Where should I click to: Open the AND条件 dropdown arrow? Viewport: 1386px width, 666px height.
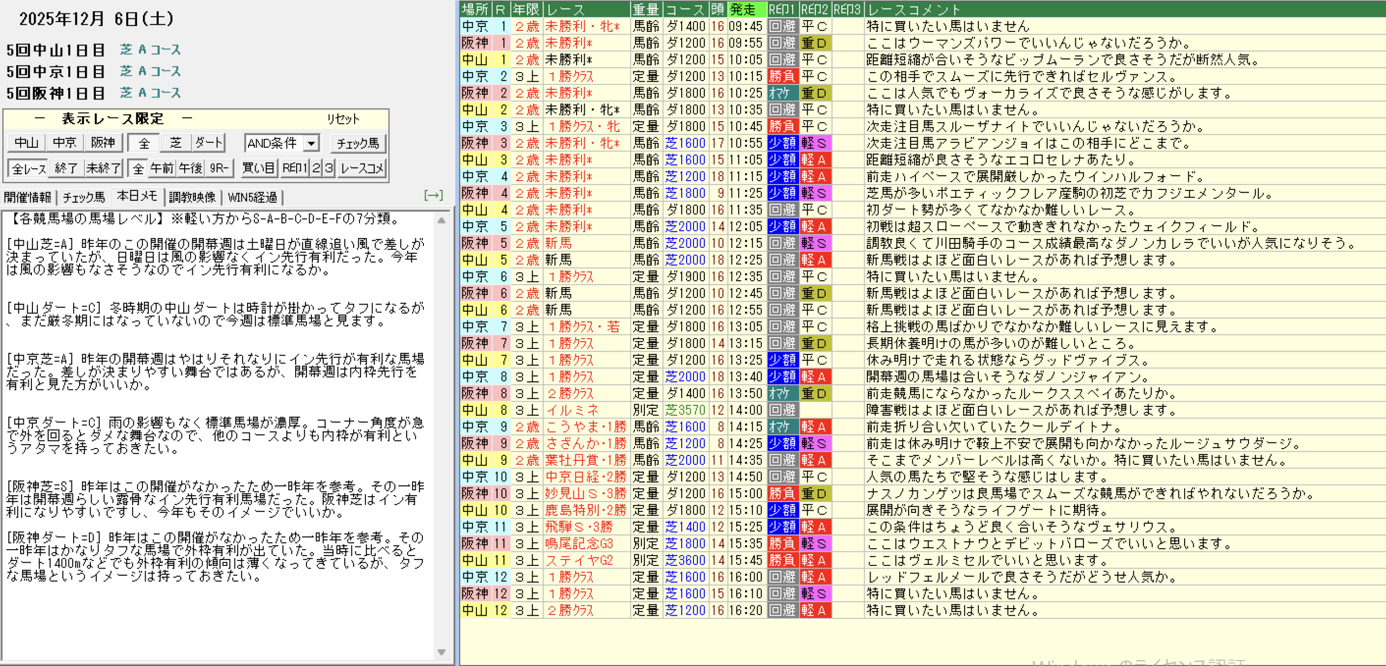311,143
